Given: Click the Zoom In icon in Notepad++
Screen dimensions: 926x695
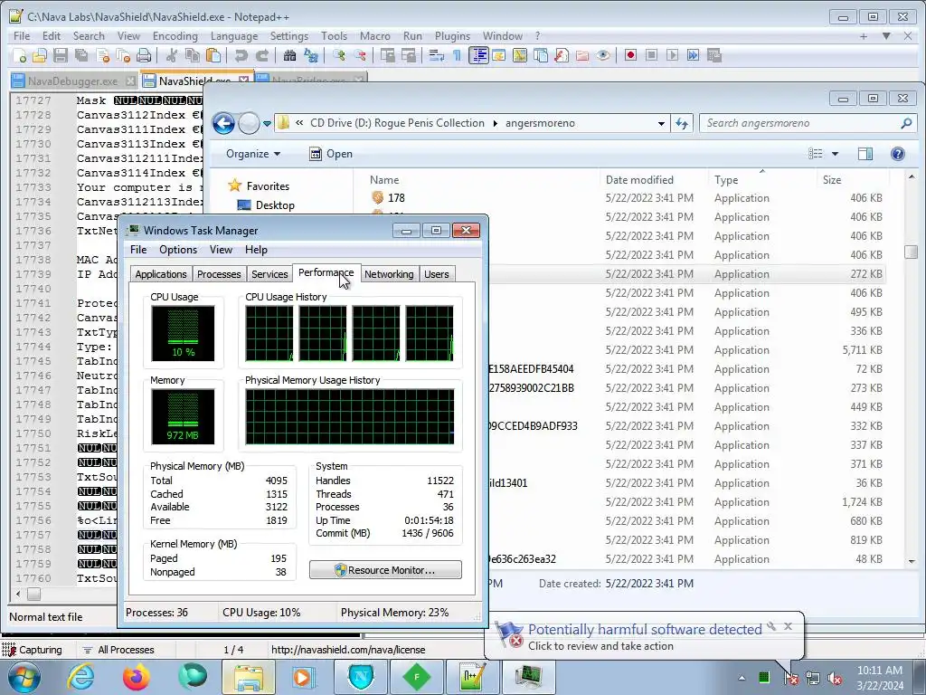Looking at the screenshot, I should (x=338, y=55).
